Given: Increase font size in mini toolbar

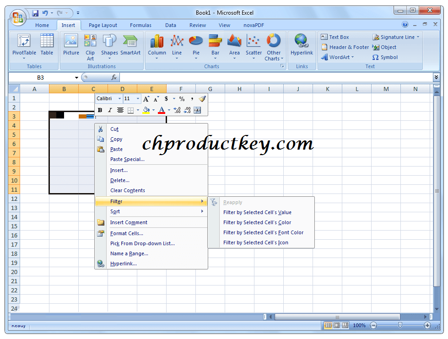Looking at the screenshot, I should tap(146, 99).
